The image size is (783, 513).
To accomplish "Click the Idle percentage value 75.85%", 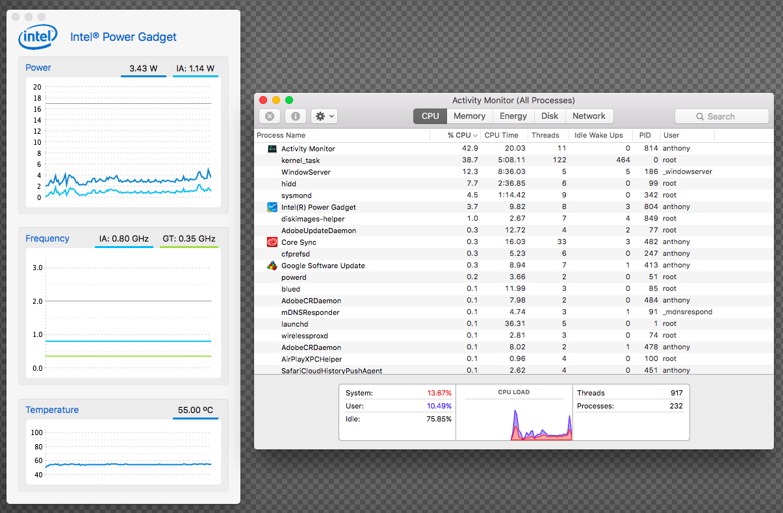I will (x=439, y=419).
